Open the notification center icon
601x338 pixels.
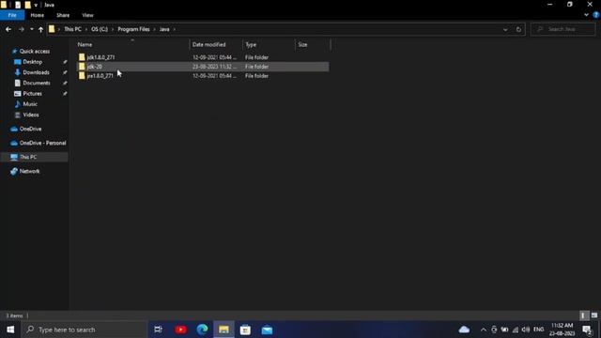(587, 330)
